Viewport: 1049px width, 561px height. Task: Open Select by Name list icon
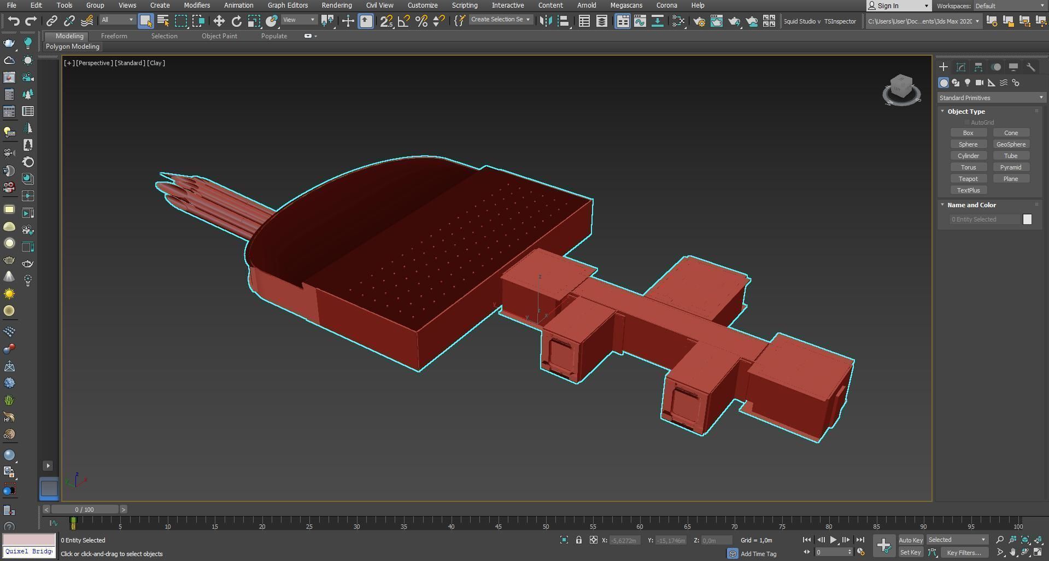click(163, 21)
